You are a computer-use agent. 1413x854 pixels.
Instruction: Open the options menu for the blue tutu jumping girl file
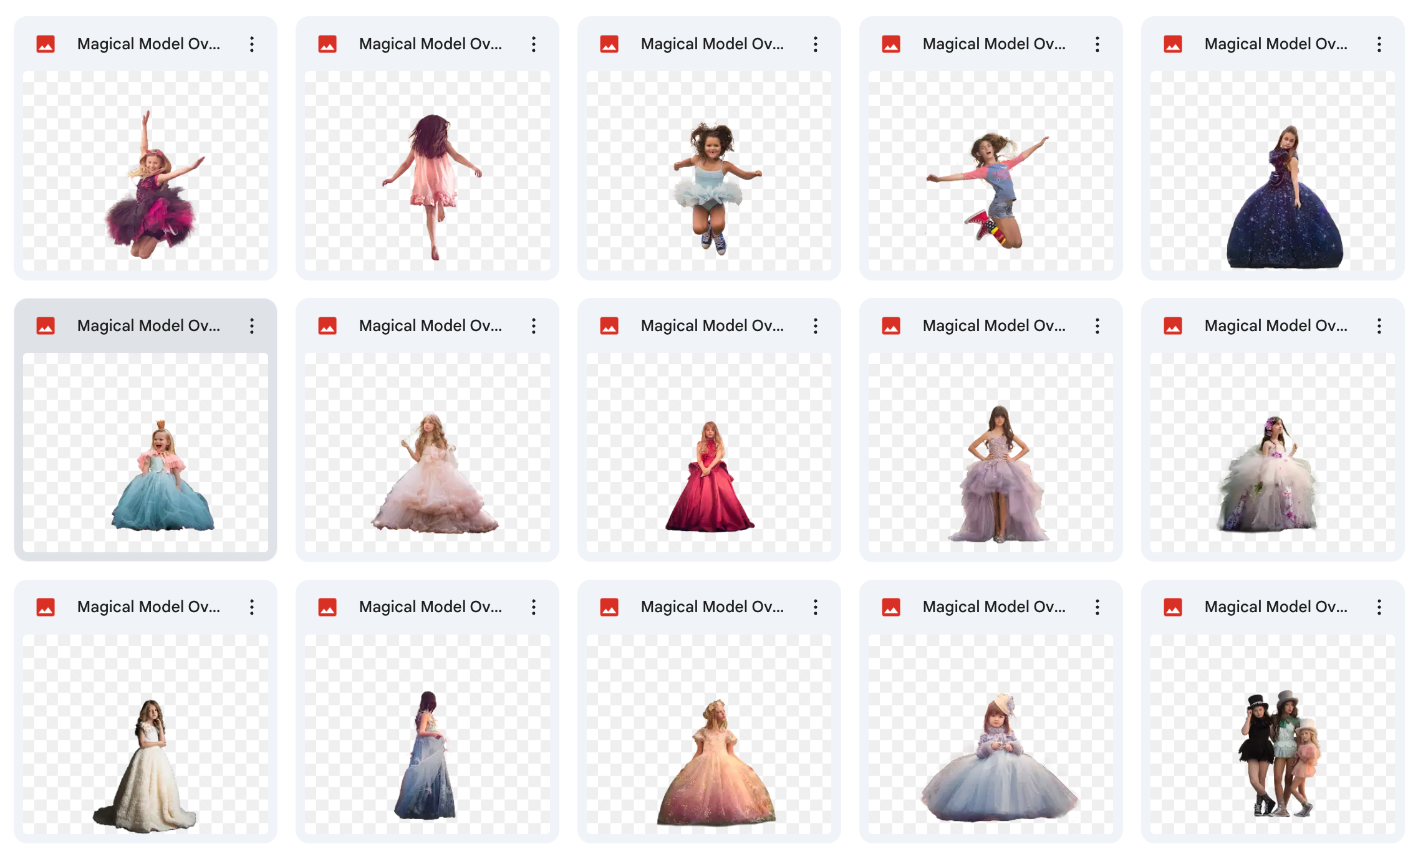815,44
